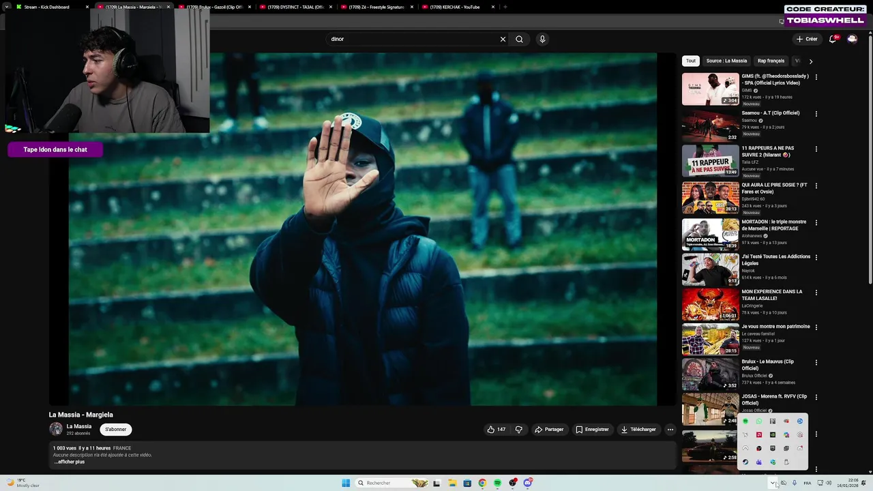Screen dimensions: 873x491
Task: Open a new browser tab
Action: (x=505, y=7)
